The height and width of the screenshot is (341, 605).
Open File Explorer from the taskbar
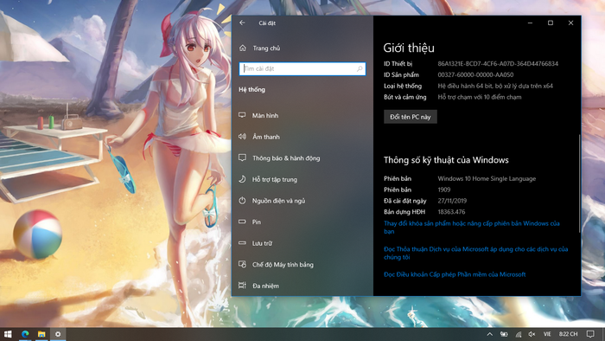point(41,334)
